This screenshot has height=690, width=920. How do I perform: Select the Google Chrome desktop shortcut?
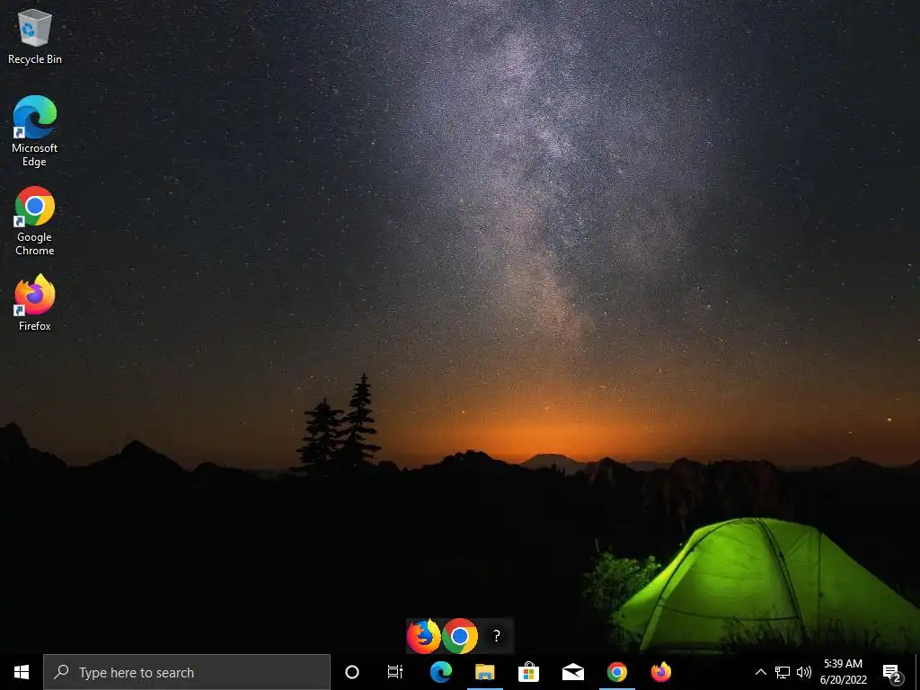pos(35,221)
